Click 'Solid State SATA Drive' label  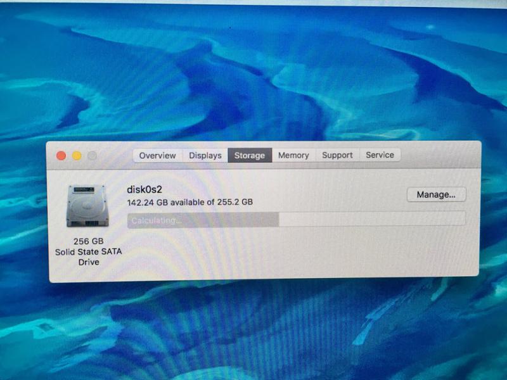click(x=88, y=257)
